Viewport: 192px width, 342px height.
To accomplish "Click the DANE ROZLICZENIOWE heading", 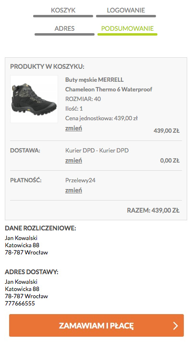I will pos(40,228).
